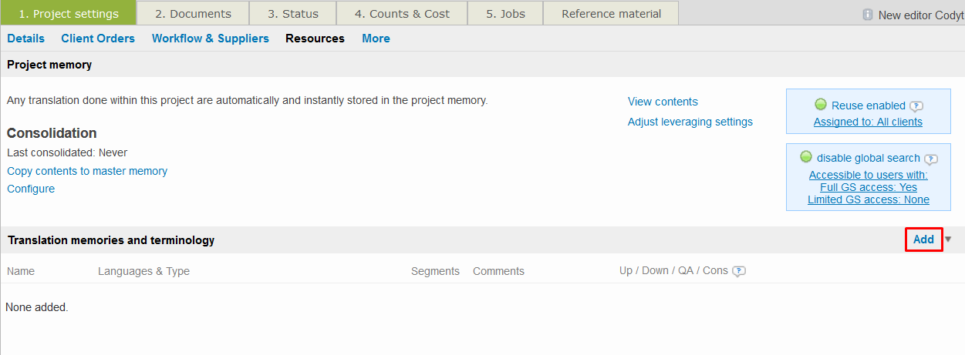Click help icon next to Up / Down / QA / Cons
Viewport: 965px width, 355px height.
739,271
